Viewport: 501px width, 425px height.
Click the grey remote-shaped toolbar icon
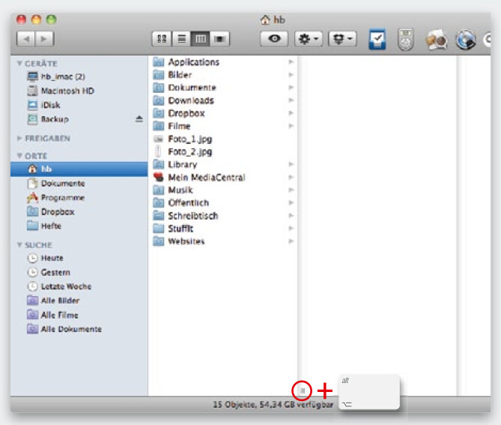tap(405, 39)
